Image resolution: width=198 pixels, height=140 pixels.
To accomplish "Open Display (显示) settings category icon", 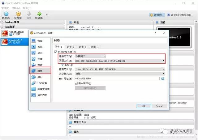I will (x=33, y=53).
